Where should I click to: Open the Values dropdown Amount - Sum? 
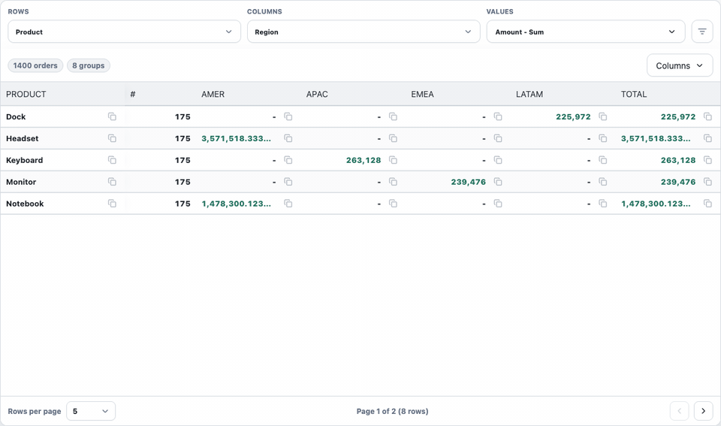(x=586, y=32)
